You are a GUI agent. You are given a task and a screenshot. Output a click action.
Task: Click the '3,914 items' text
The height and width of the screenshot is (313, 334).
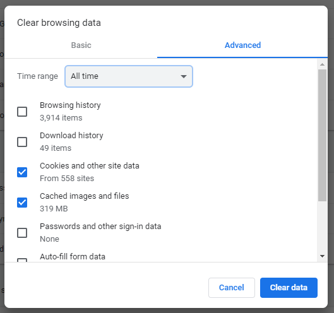[x=61, y=118]
